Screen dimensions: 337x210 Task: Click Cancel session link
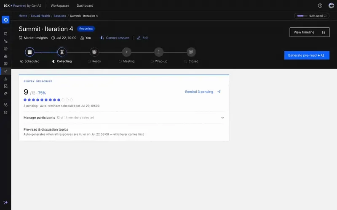click(x=115, y=38)
